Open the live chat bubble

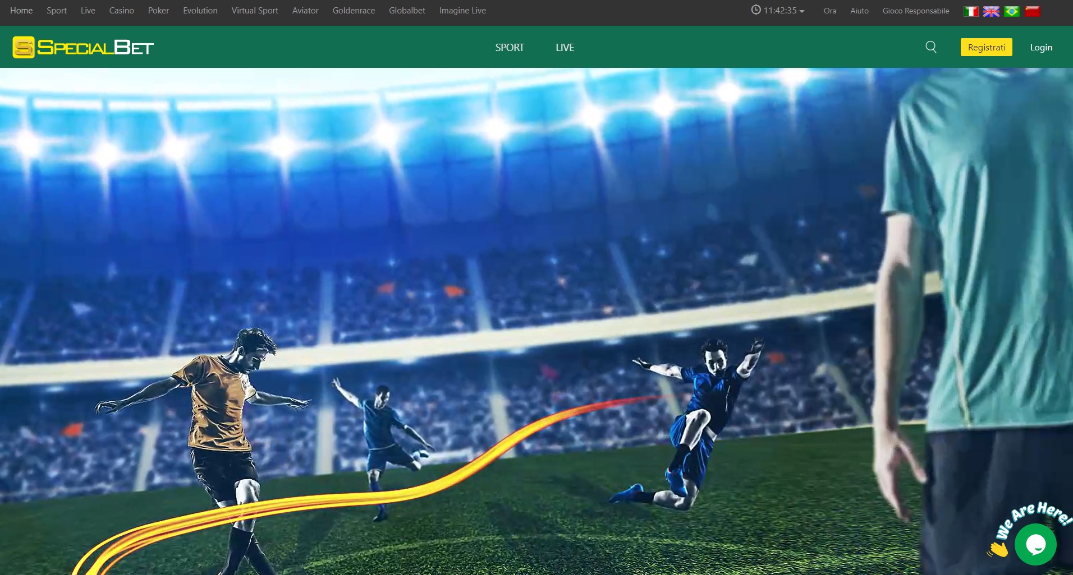click(1035, 544)
